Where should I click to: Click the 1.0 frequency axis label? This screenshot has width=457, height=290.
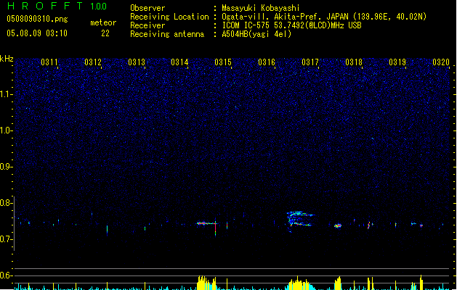(x=7, y=130)
